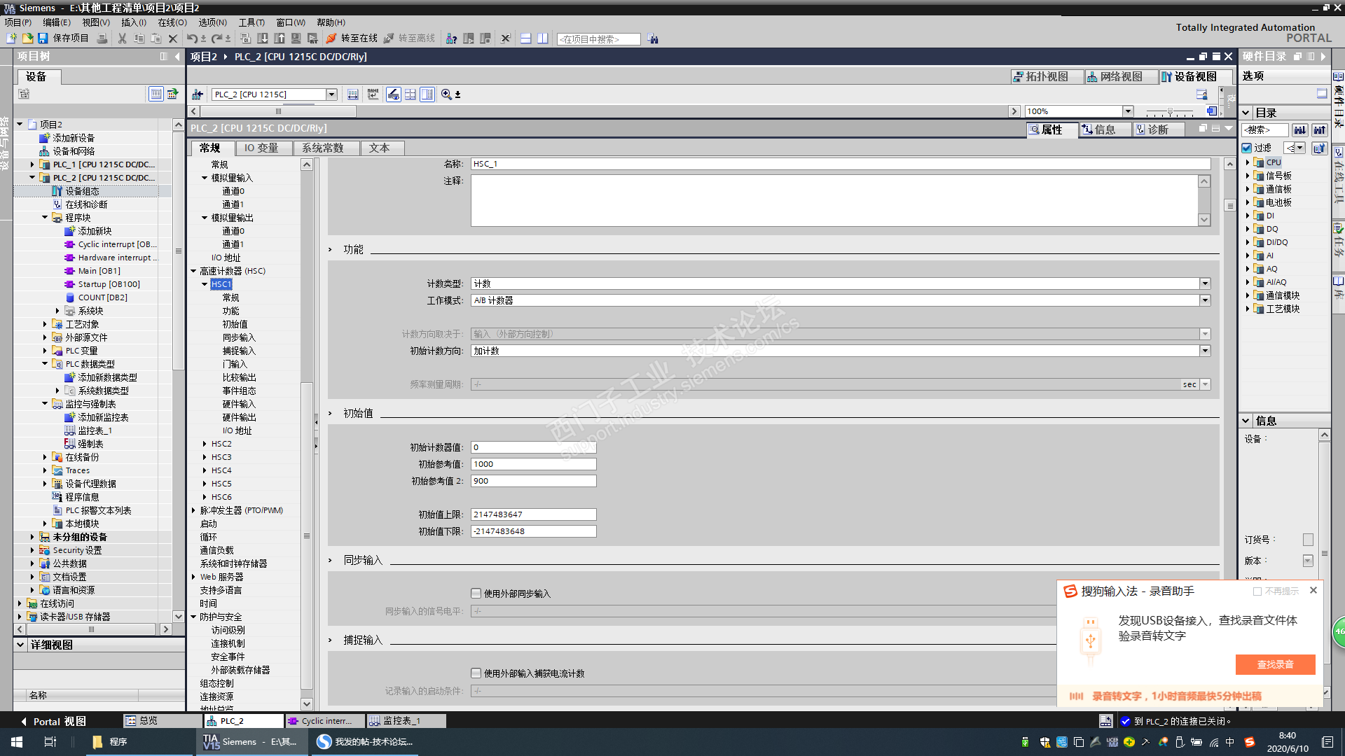Open the counting type dropdown
This screenshot has height=756, width=1345.
click(1205, 283)
